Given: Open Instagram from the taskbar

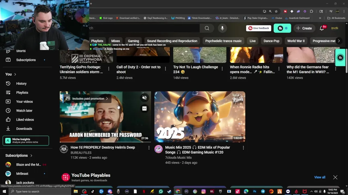Looking at the screenshot, I should coord(203,191).
